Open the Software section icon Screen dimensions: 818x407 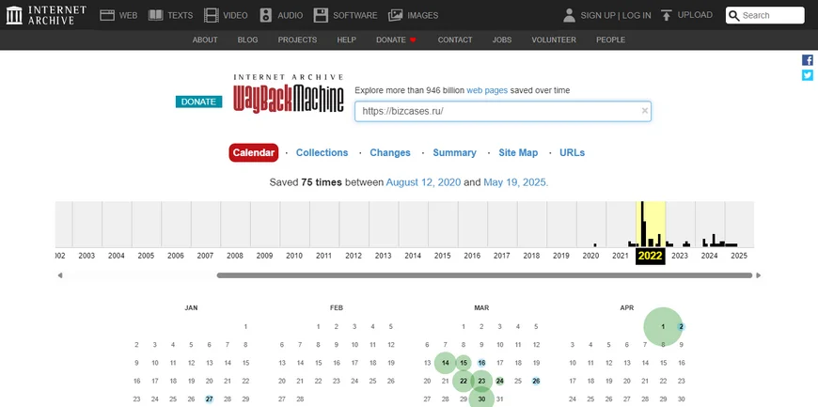(321, 15)
